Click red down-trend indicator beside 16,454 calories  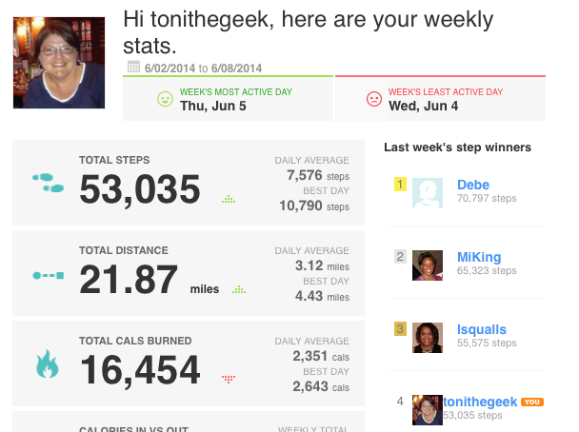[x=229, y=380]
